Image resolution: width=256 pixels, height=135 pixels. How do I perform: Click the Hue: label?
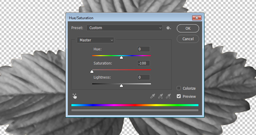tap(98, 49)
